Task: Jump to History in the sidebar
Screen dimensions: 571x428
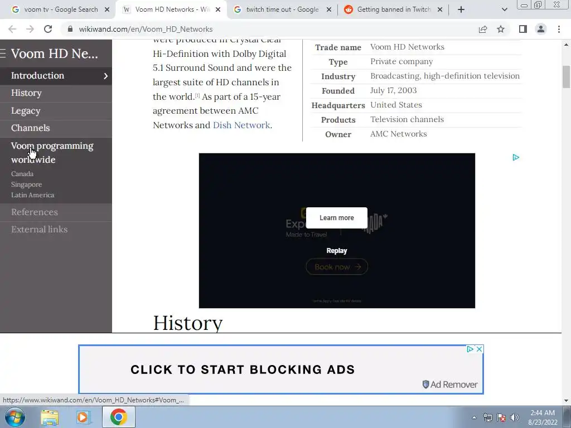Action: (26, 93)
